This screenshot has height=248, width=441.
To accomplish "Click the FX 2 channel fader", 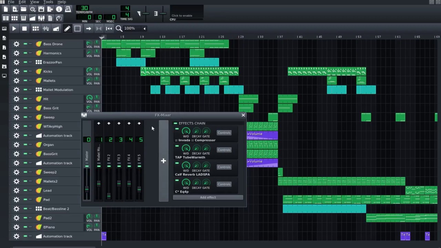I will point(109,196).
